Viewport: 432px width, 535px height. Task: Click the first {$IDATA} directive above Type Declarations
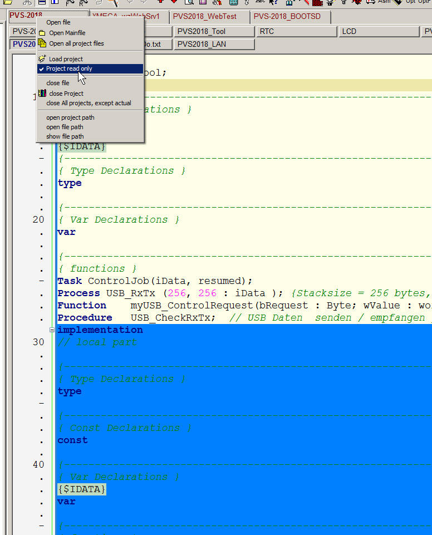coord(82,146)
